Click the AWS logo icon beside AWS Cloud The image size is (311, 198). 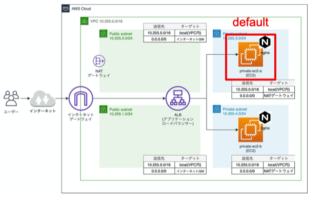65,8
